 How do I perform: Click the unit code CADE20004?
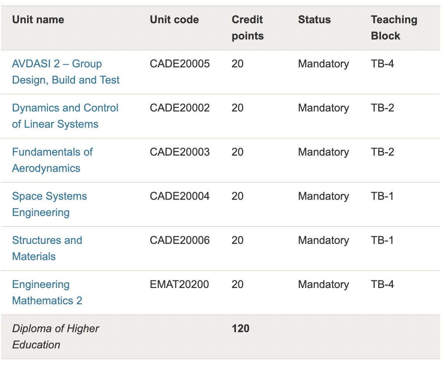click(180, 196)
